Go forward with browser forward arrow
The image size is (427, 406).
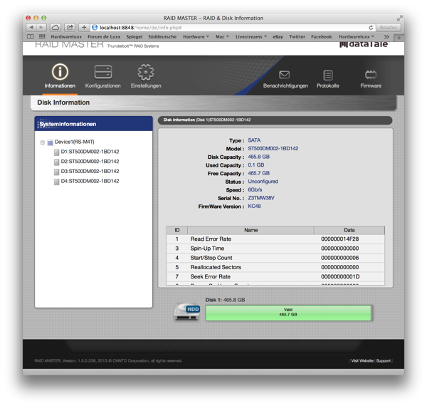pyautogui.click(x=41, y=27)
